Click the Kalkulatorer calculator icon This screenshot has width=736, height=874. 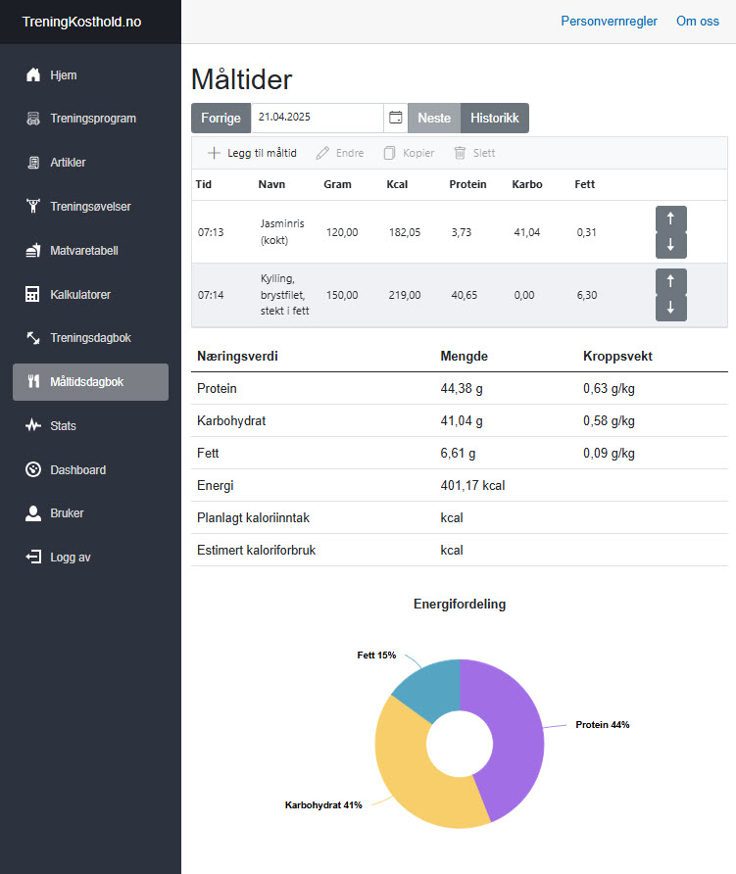(33, 294)
